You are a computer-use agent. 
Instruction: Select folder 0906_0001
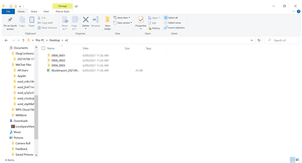pos(58,55)
